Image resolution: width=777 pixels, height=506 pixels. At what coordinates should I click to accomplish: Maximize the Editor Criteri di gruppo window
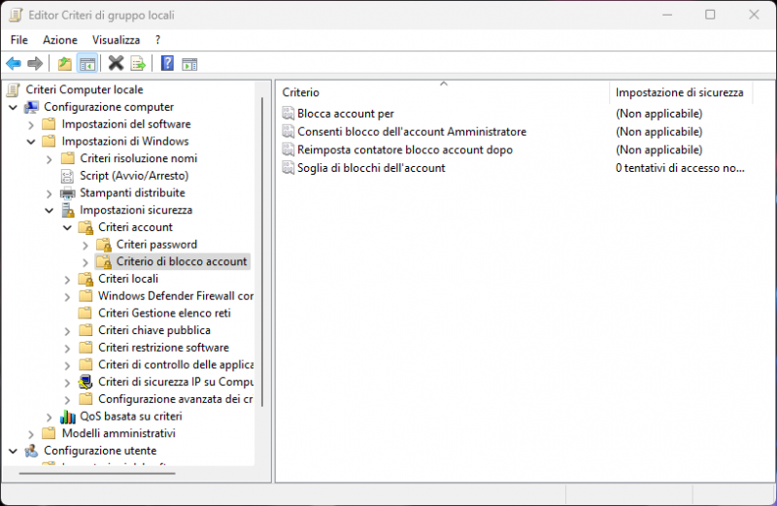[710, 15]
